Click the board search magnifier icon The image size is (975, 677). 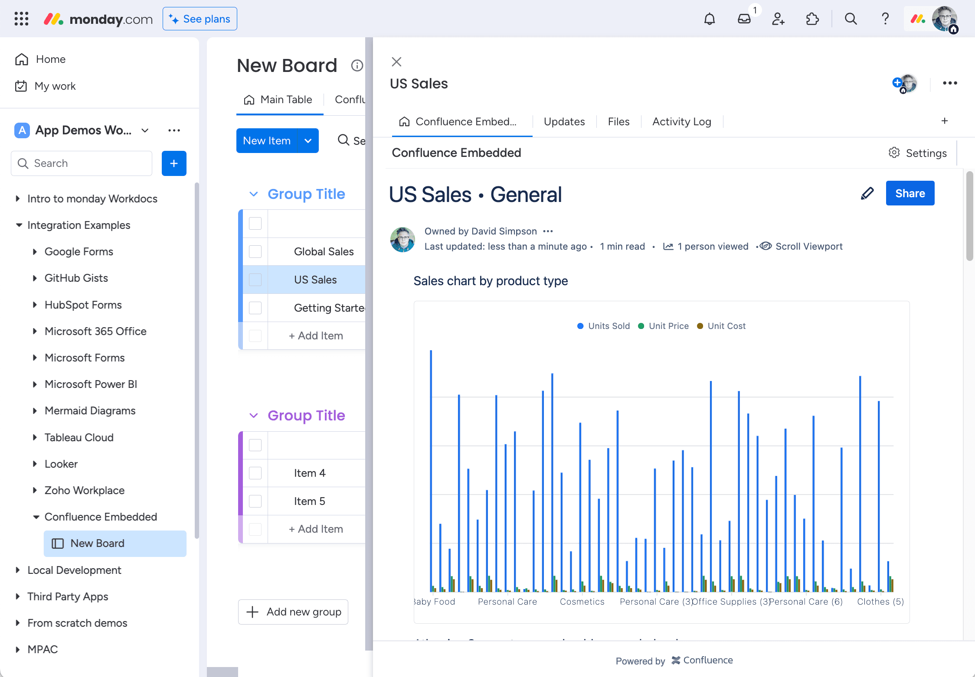tap(344, 140)
